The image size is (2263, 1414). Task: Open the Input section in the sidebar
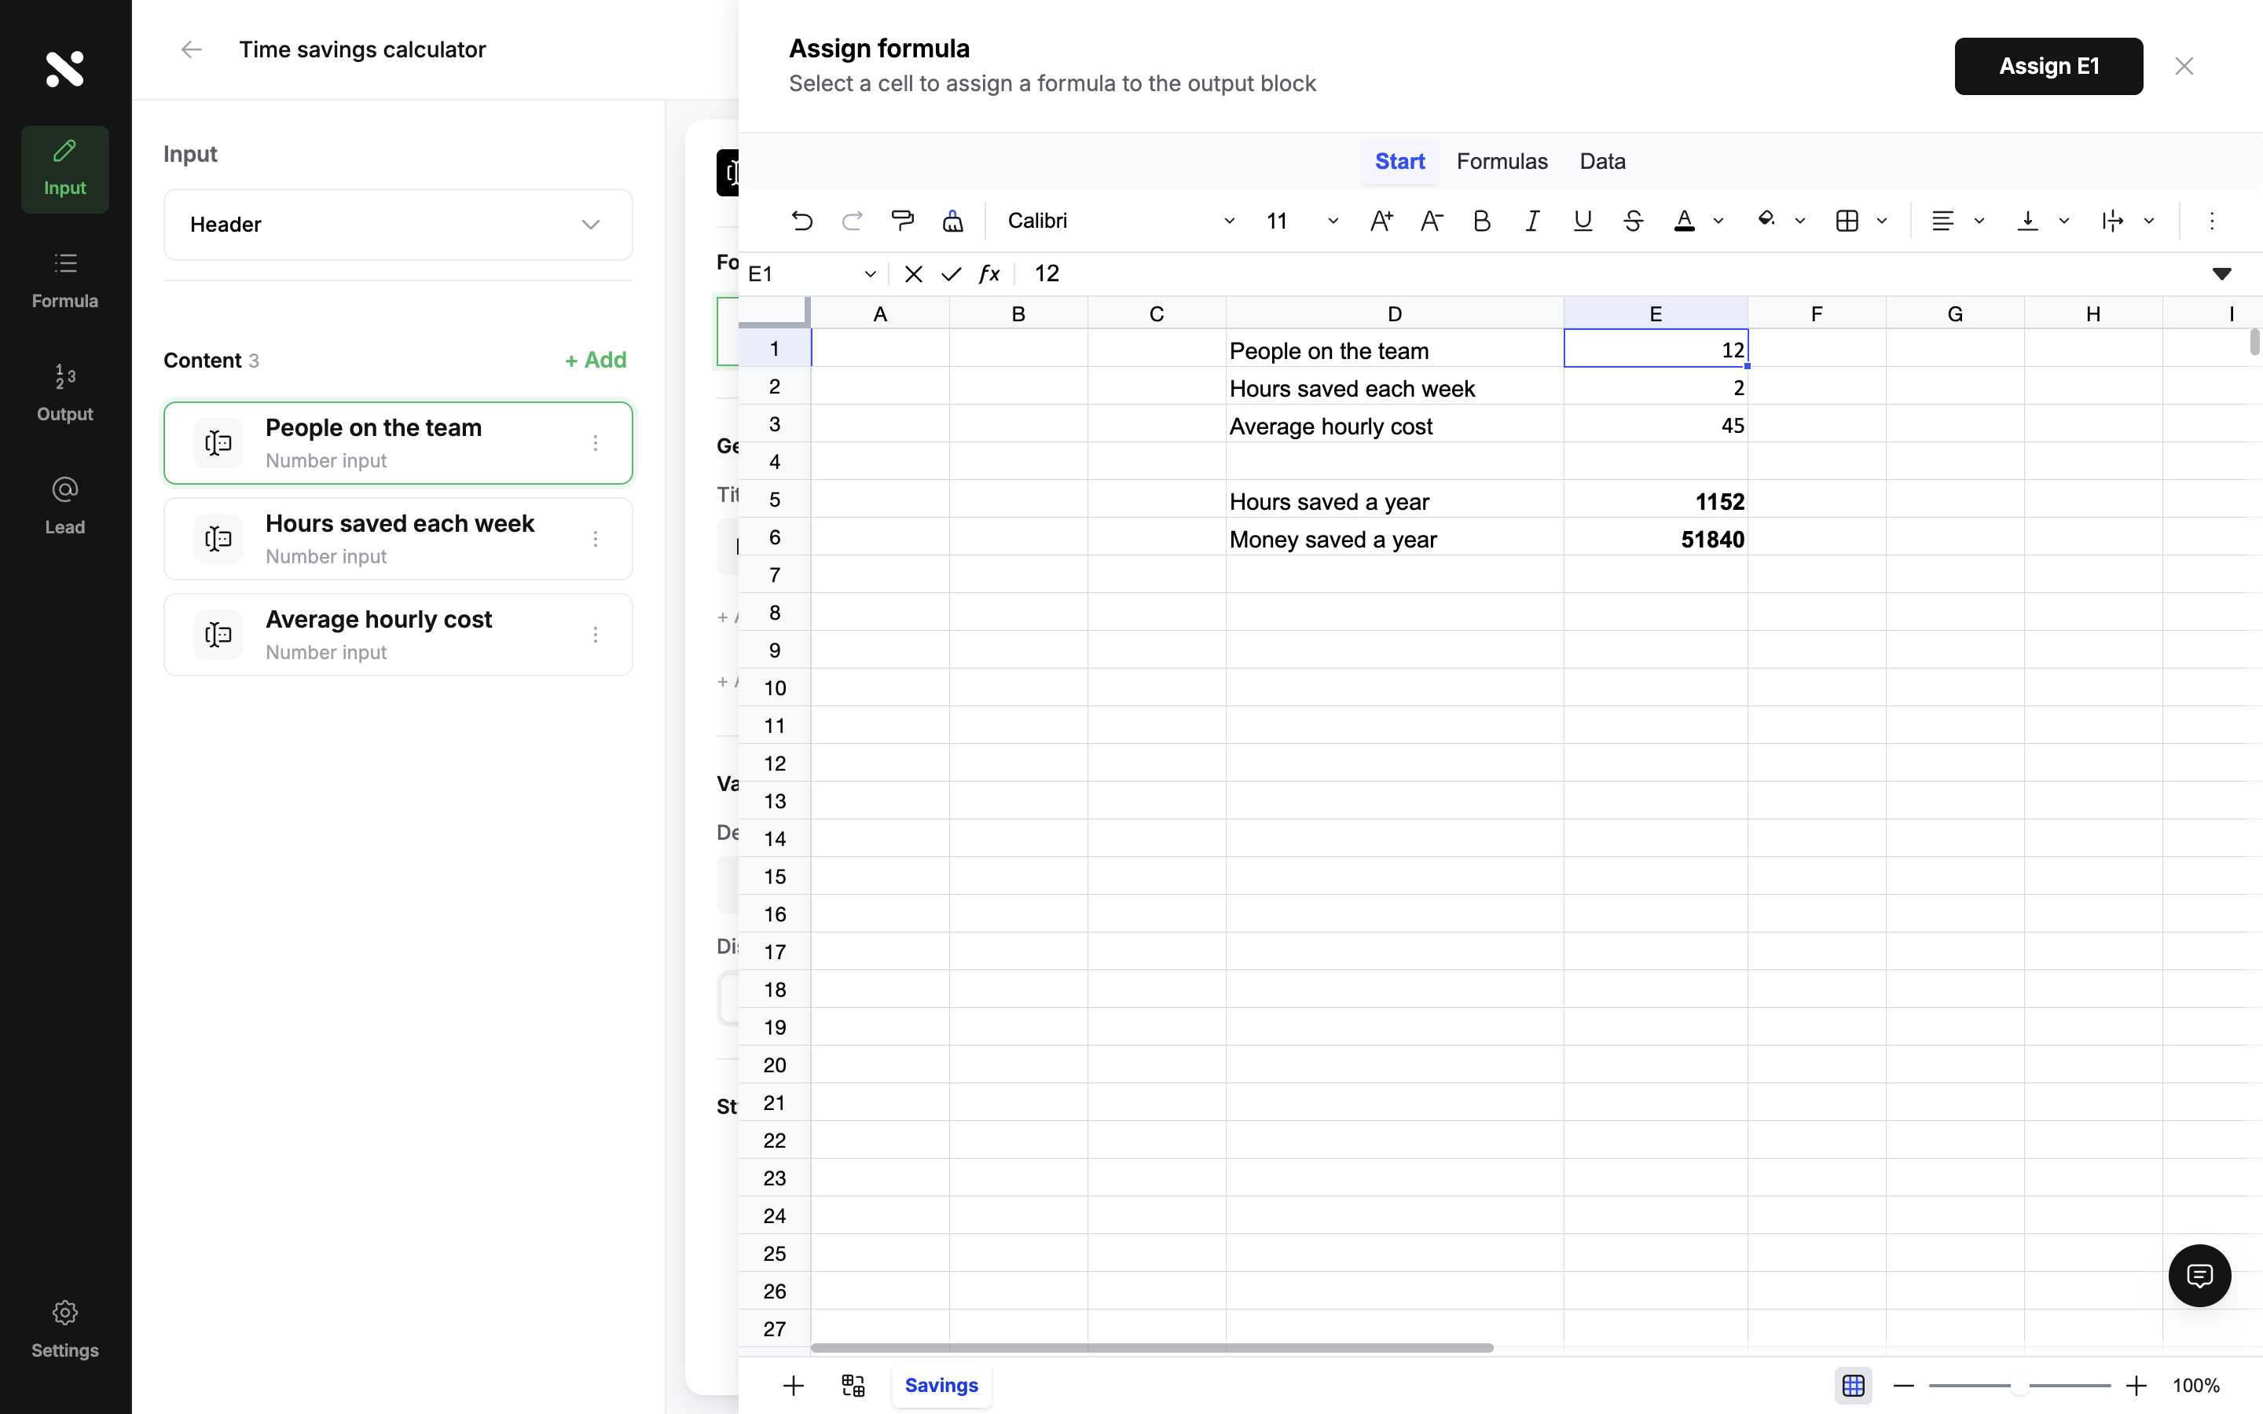[64, 169]
